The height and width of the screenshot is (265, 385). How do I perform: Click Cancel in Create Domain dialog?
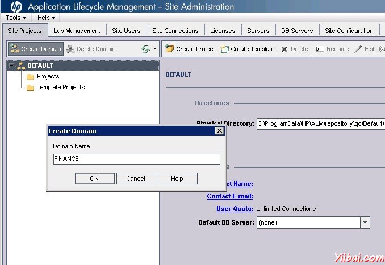(x=136, y=179)
